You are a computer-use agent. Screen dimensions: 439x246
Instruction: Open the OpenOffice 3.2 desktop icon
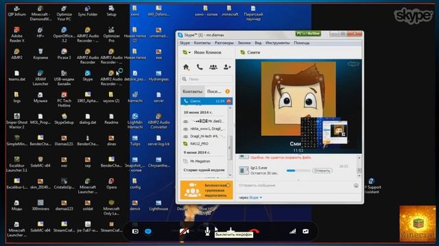coord(64,35)
